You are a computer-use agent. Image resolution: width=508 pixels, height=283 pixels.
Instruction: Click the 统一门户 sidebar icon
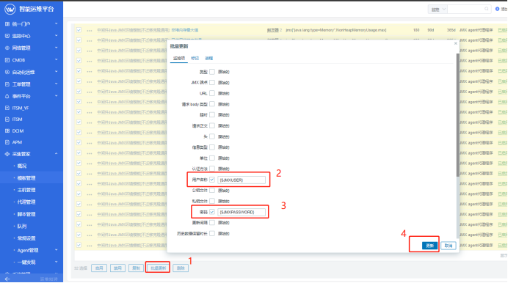[7, 24]
